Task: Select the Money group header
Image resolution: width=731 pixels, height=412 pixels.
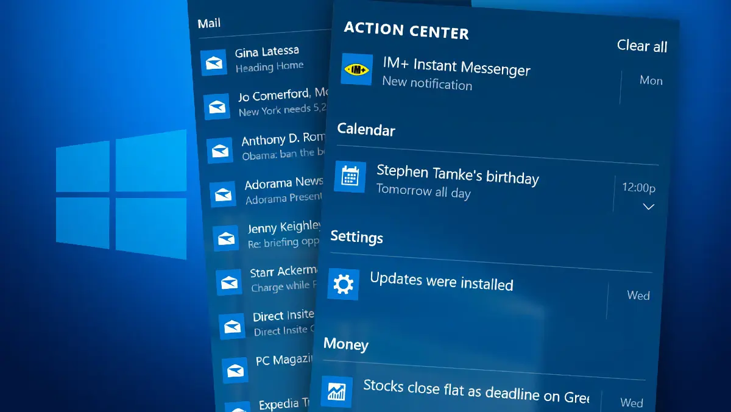Action: [x=346, y=344]
